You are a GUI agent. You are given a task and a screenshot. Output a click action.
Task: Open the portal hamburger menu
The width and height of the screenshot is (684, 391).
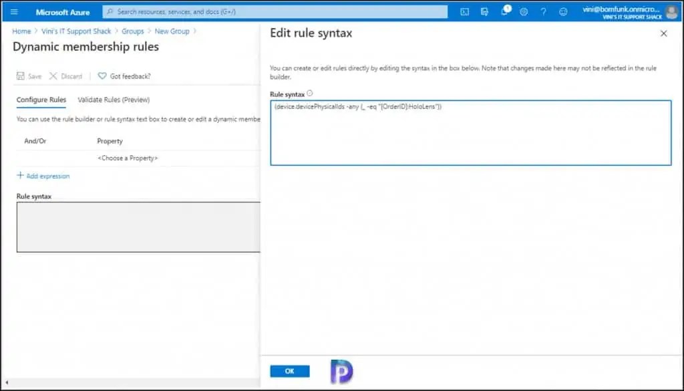[13, 11]
